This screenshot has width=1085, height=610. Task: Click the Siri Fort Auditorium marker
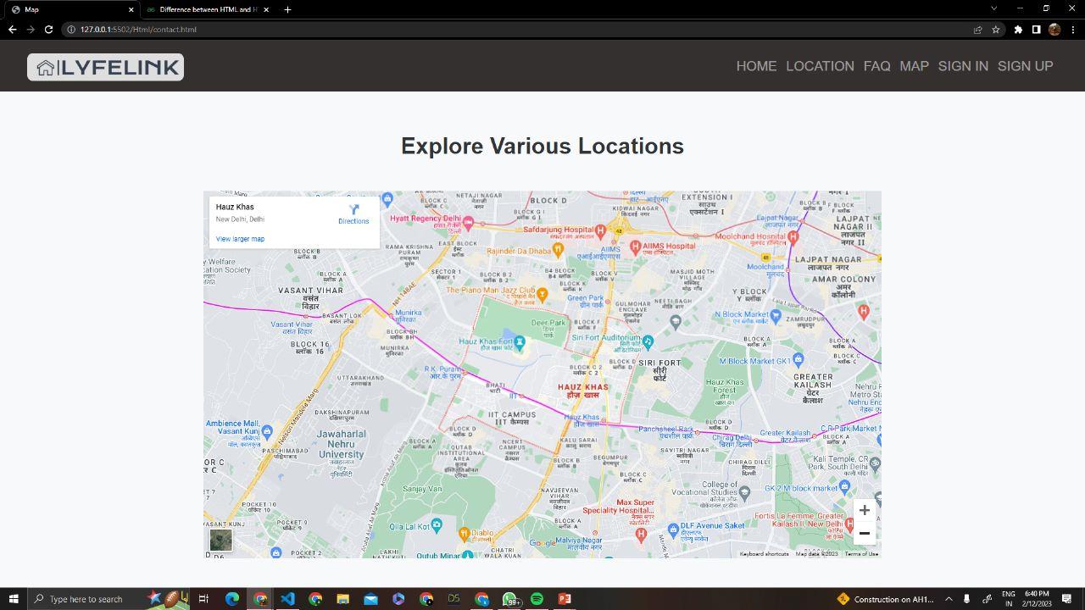(648, 341)
